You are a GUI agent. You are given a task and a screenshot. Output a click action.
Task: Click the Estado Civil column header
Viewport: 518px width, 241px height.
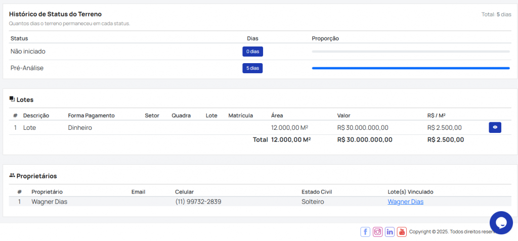point(317,192)
